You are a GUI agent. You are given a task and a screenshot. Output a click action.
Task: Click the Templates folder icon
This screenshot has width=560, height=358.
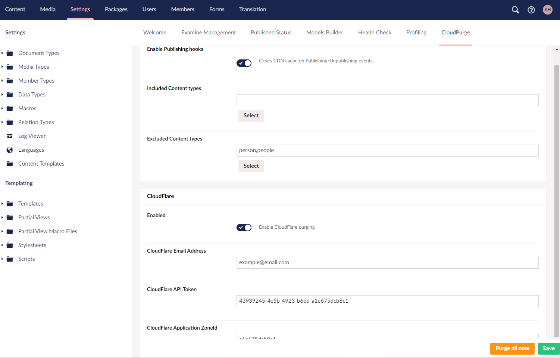10,204
